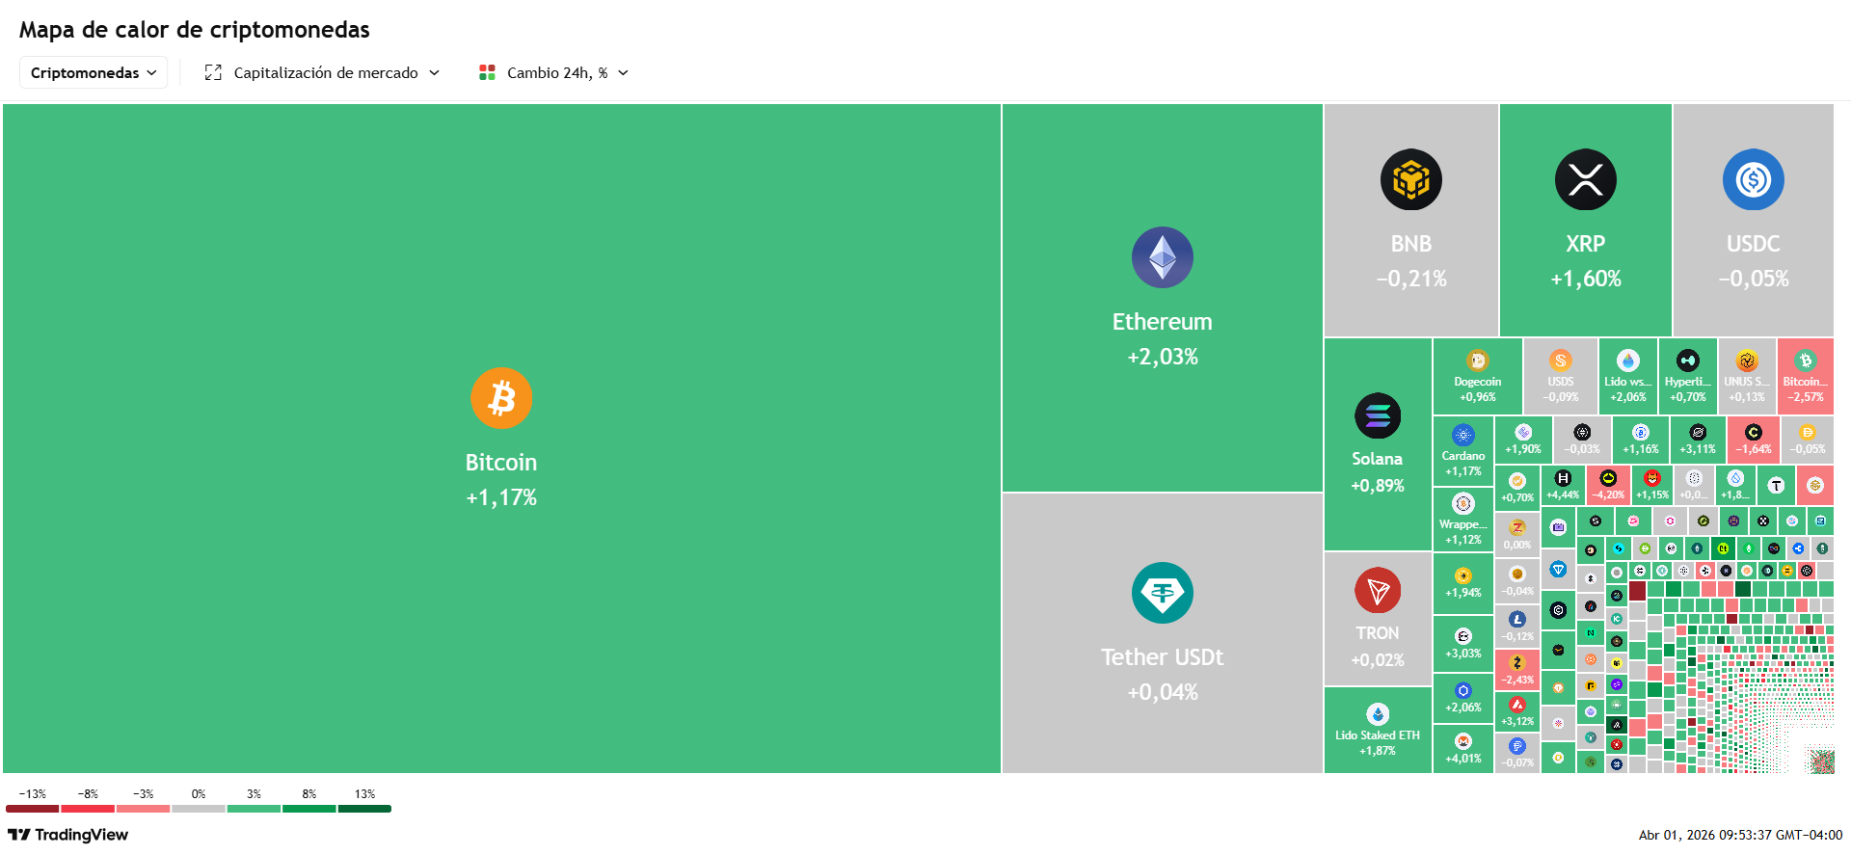Open the white T Bittensor icon tile
Image resolution: width=1851 pixels, height=855 pixels.
(x=1776, y=485)
